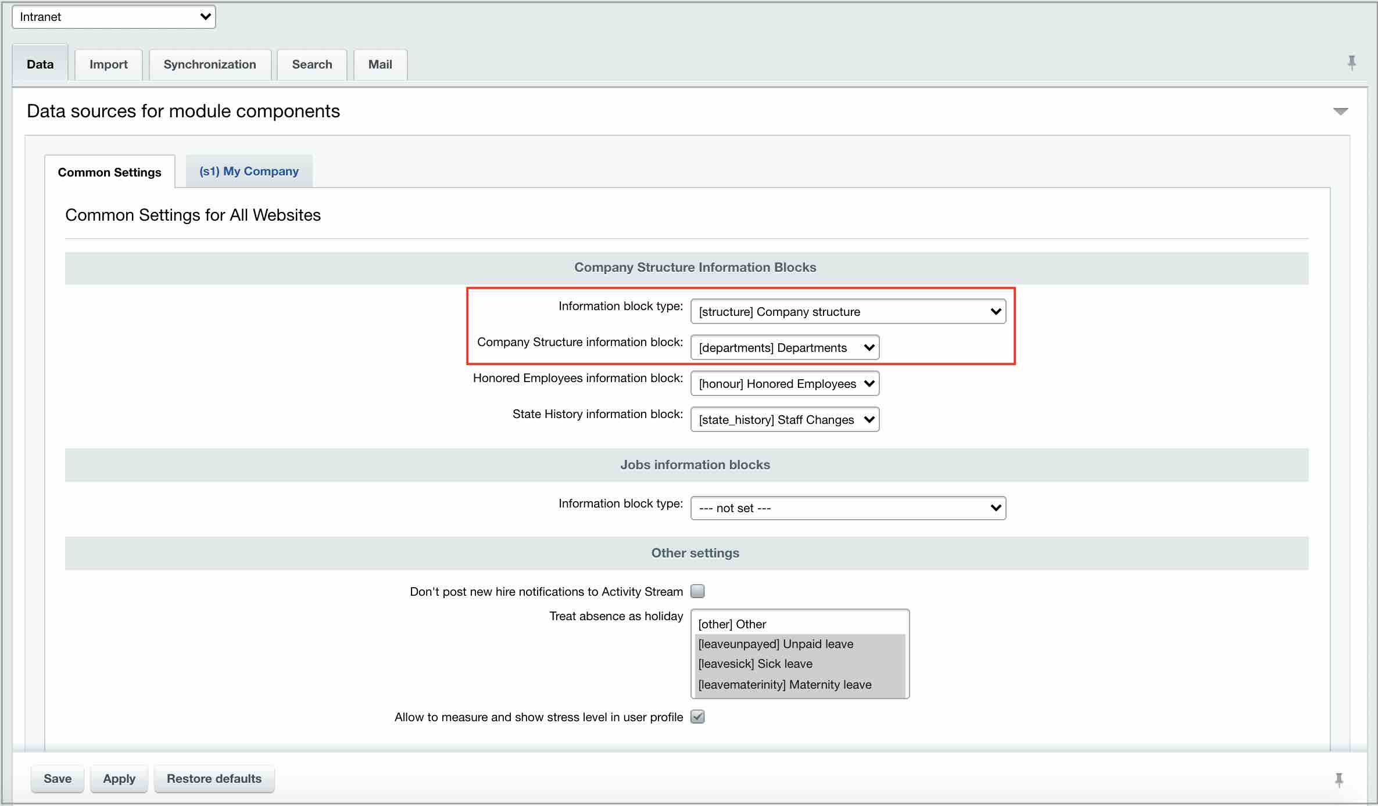
Task: Click the 'Treat absence as holiday' label
Action: [616, 616]
